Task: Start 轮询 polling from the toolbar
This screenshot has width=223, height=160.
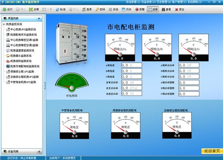Action: 61,10
